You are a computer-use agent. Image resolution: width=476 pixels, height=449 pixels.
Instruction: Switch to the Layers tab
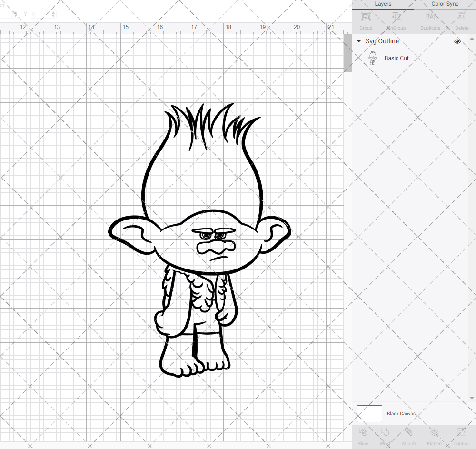tap(383, 4)
